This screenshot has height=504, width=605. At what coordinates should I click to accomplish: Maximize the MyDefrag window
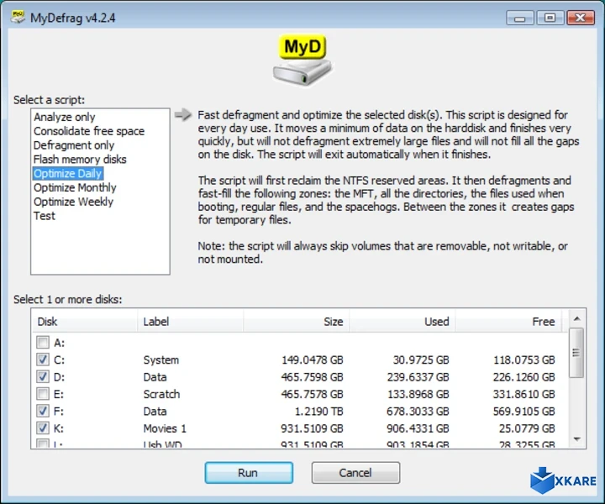[550, 18]
